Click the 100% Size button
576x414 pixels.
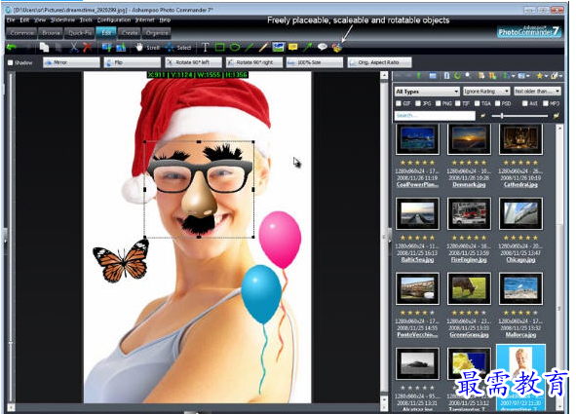pyautogui.click(x=315, y=62)
